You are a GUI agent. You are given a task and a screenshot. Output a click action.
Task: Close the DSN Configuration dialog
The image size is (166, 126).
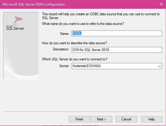pyautogui.click(x=161, y=4)
